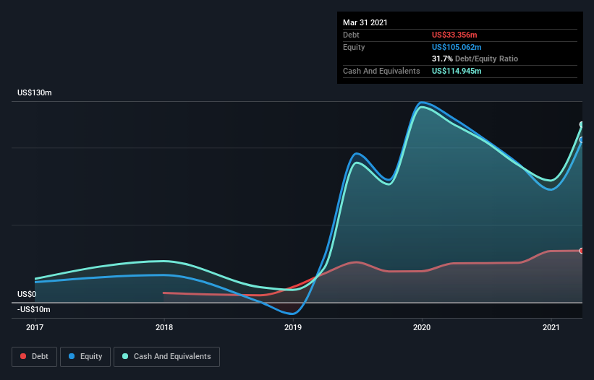Toggle the Equity series legend button

coord(85,357)
